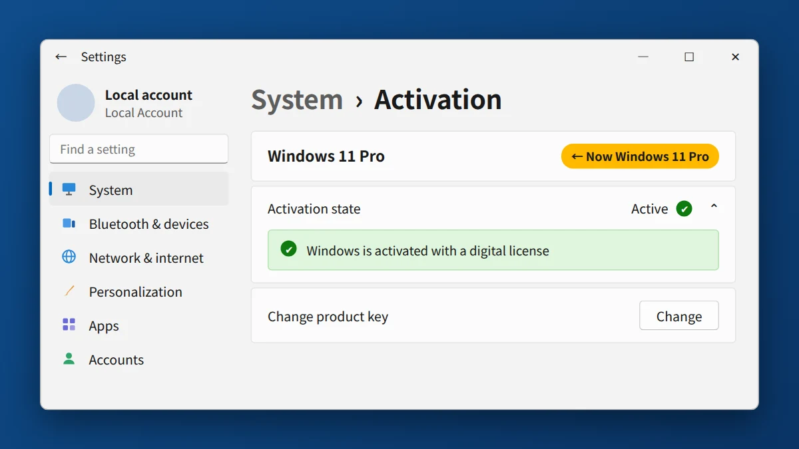Click the Network & internet globe icon
The height and width of the screenshot is (449, 799).
tap(69, 257)
